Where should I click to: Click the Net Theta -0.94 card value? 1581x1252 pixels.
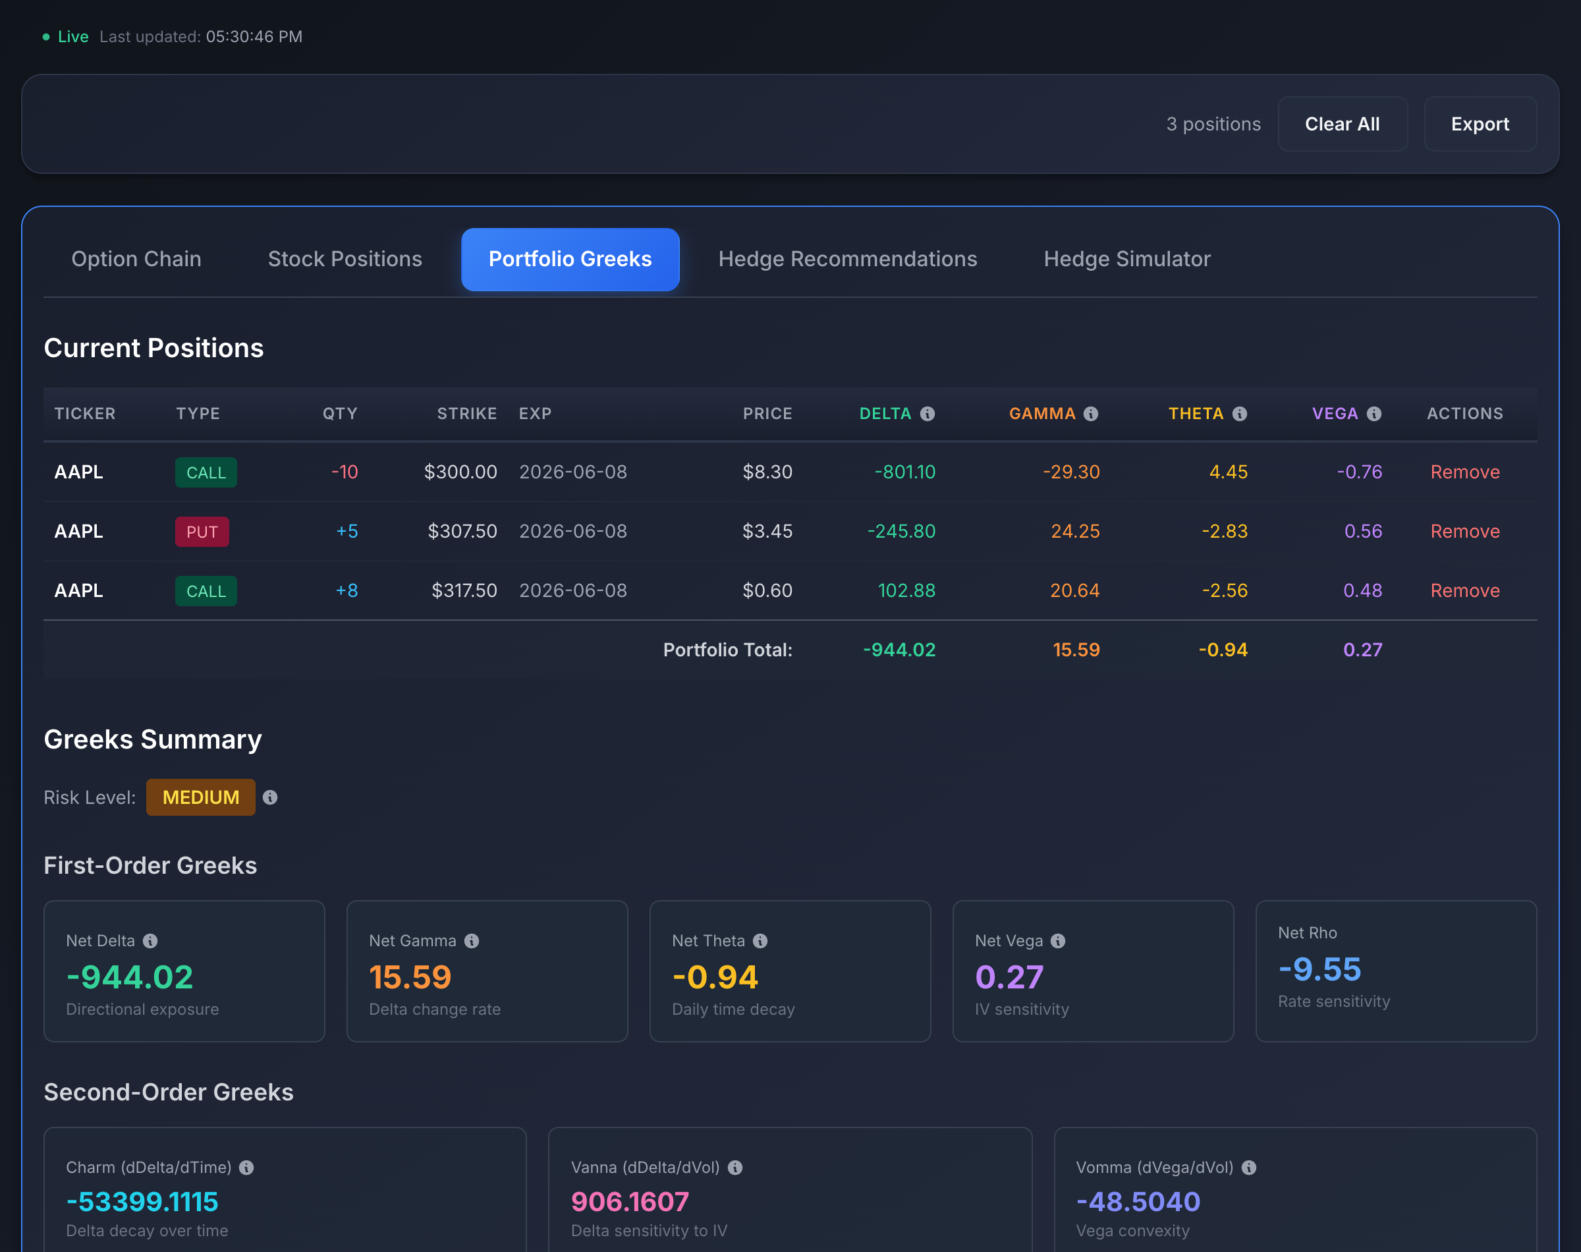[x=715, y=977]
